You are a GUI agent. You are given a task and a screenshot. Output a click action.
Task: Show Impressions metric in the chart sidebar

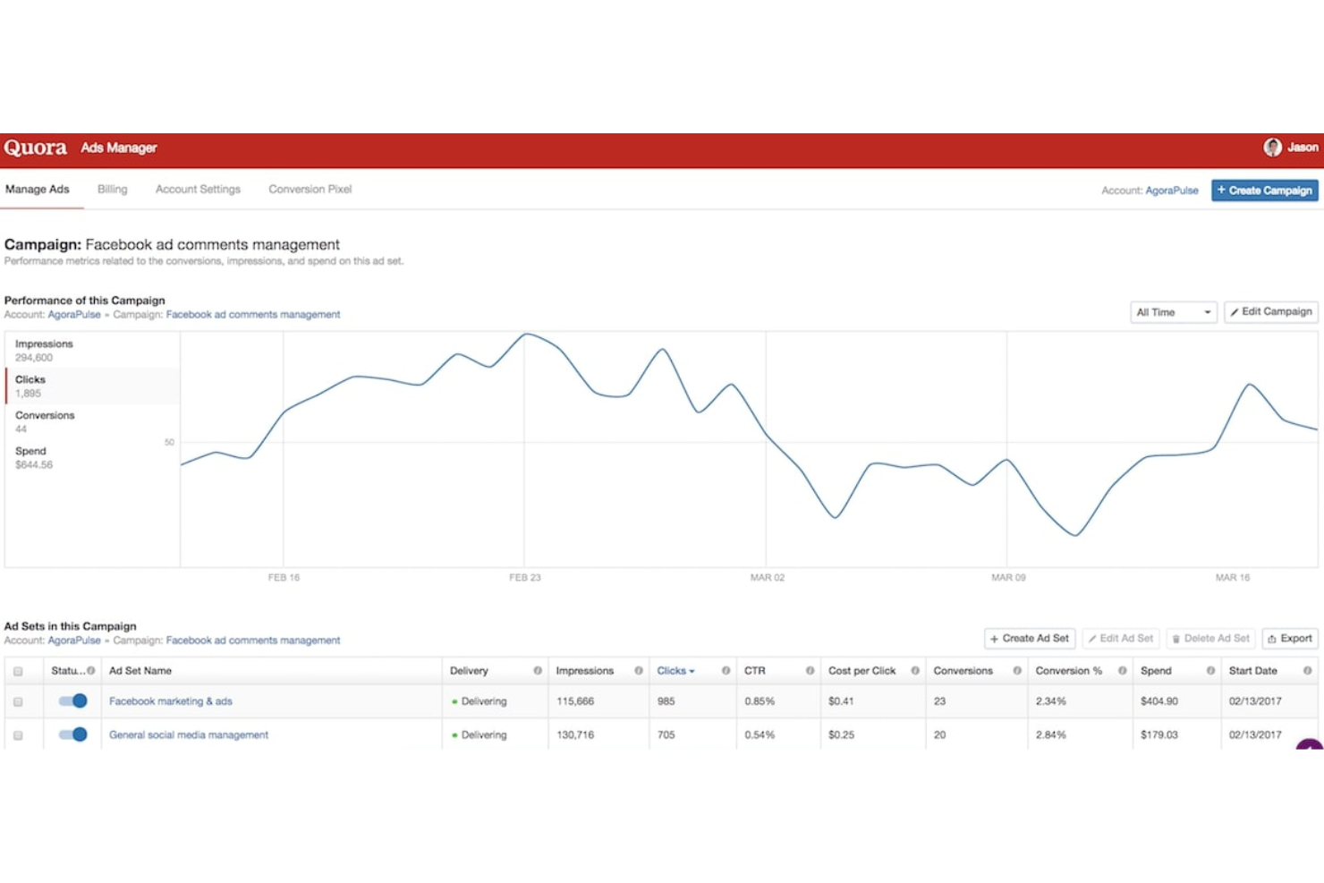tap(92, 350)
